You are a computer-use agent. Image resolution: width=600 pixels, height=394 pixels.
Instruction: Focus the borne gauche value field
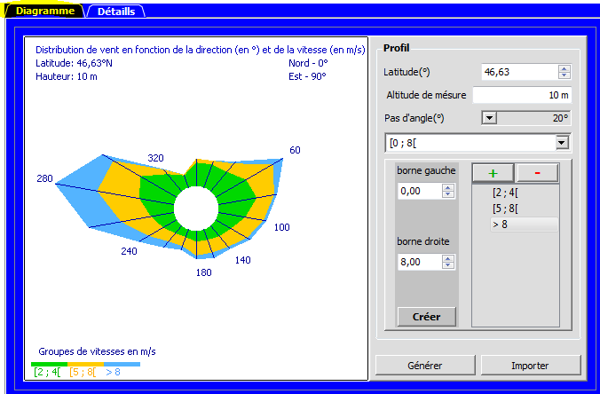pos(420,191)
